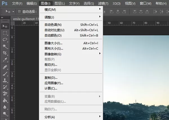Expand the 模式(M) submenu
The height and width of the screenshot is (120, 169).
(71, 10)
